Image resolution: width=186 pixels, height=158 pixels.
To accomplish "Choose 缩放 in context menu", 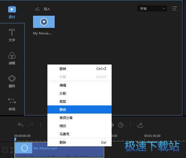I will pyautogui.click(x=80, y=126).
